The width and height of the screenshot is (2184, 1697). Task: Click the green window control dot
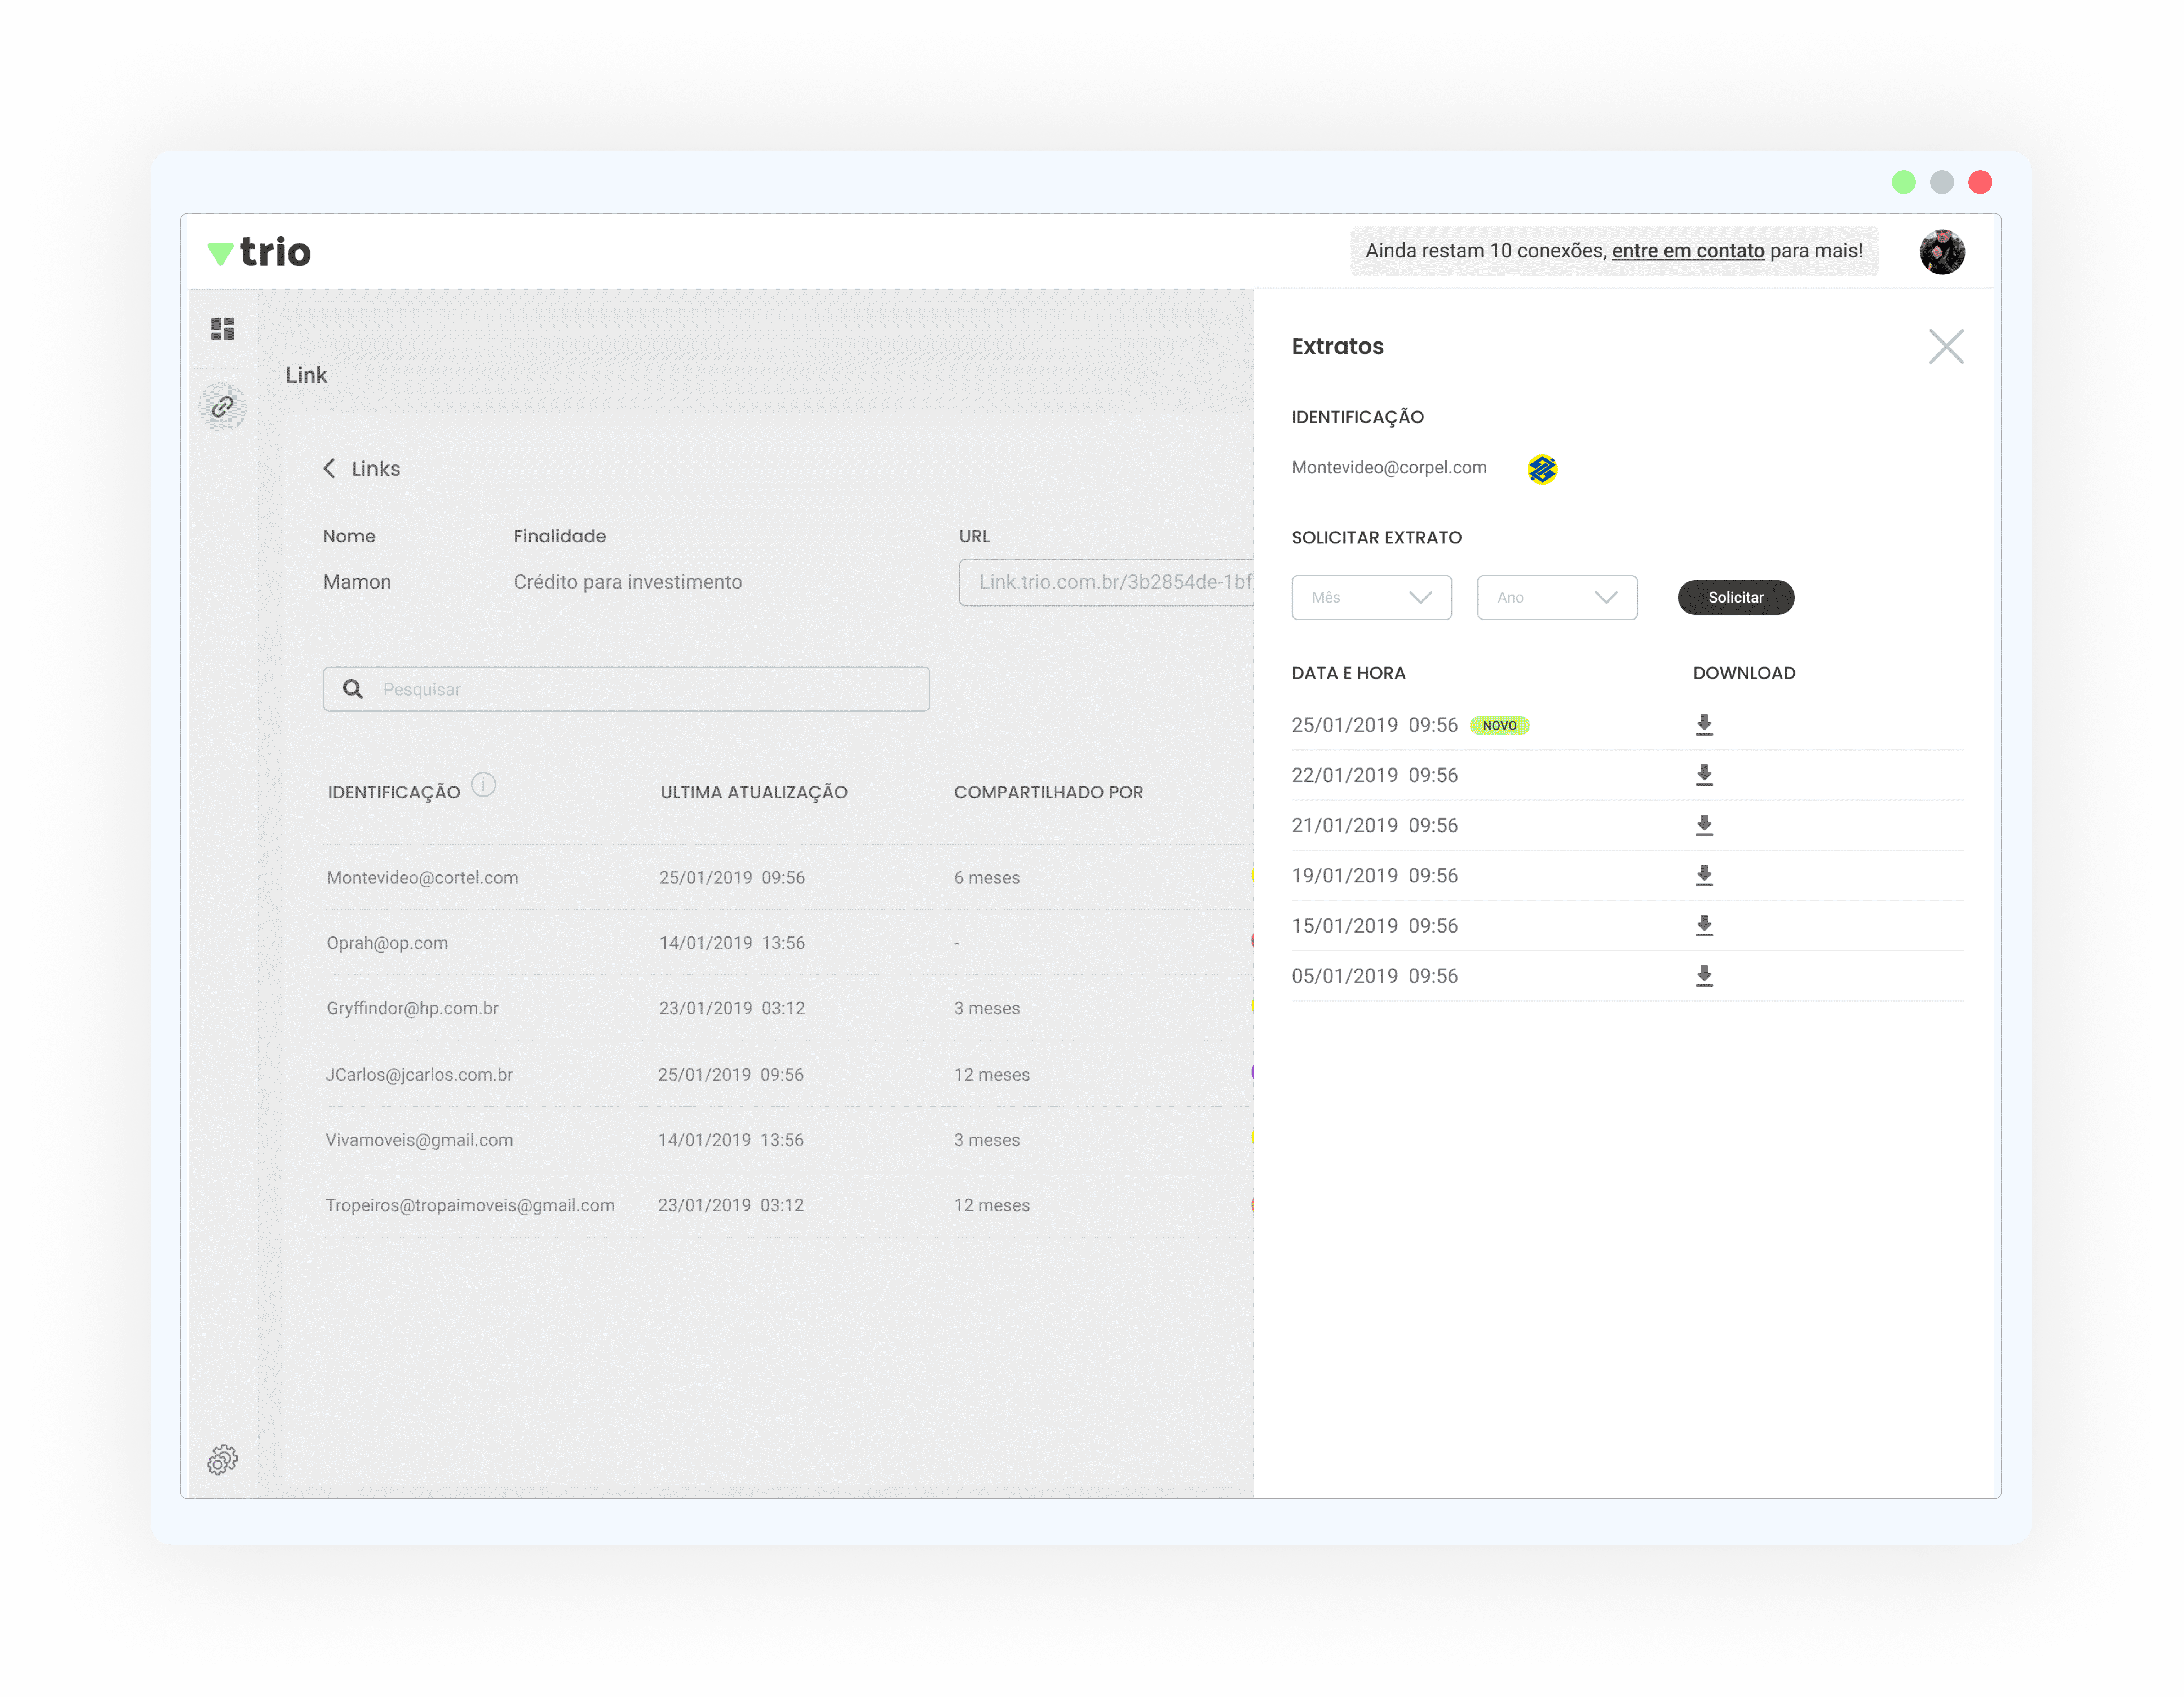coord(1903,182)
